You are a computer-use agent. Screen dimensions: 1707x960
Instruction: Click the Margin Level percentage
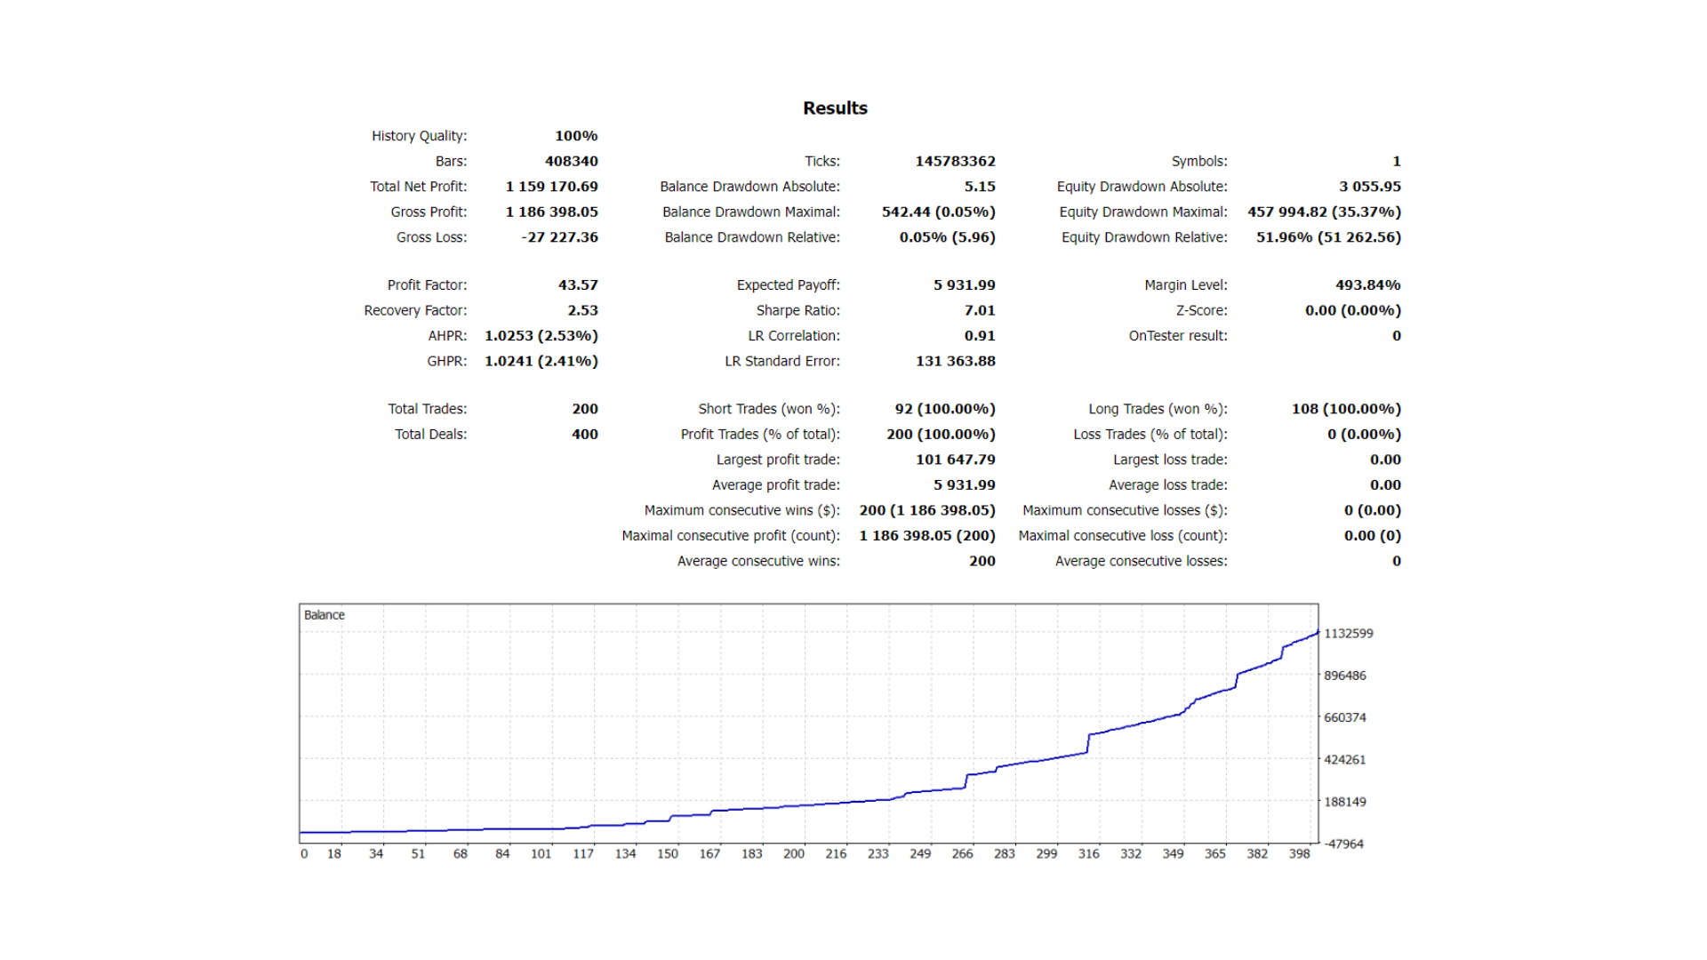[1367, 285]
